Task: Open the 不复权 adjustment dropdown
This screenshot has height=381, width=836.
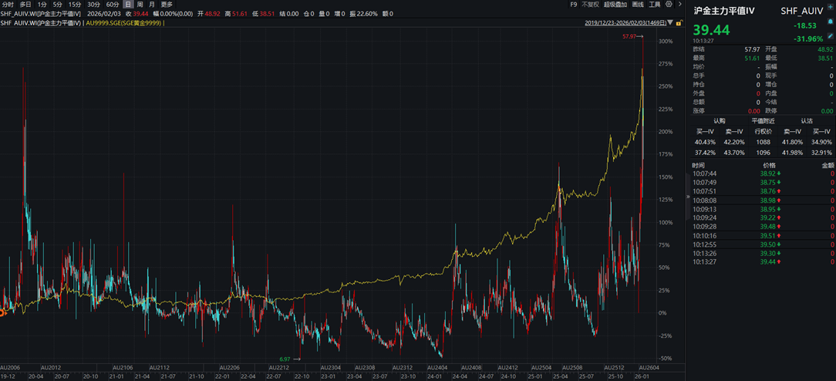Action: click(x=590, y=5)
